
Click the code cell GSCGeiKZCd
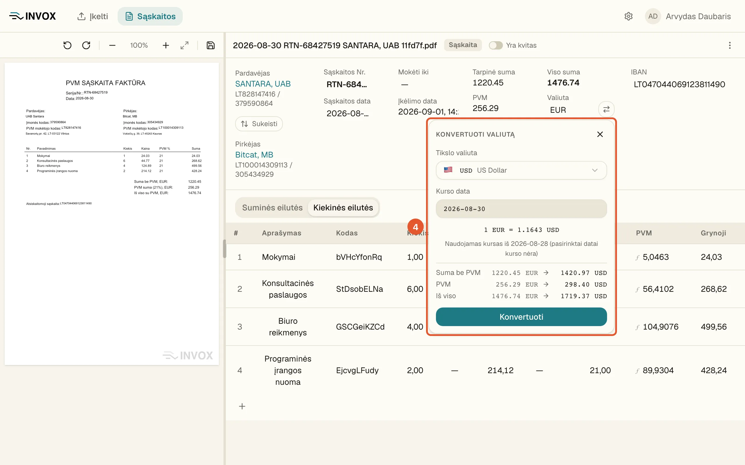[360, 327]
